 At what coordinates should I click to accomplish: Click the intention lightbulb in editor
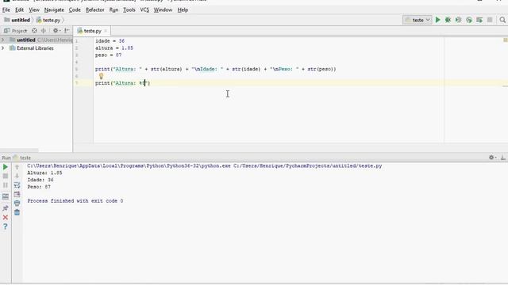pyautogui.click(x=101, y=76)
